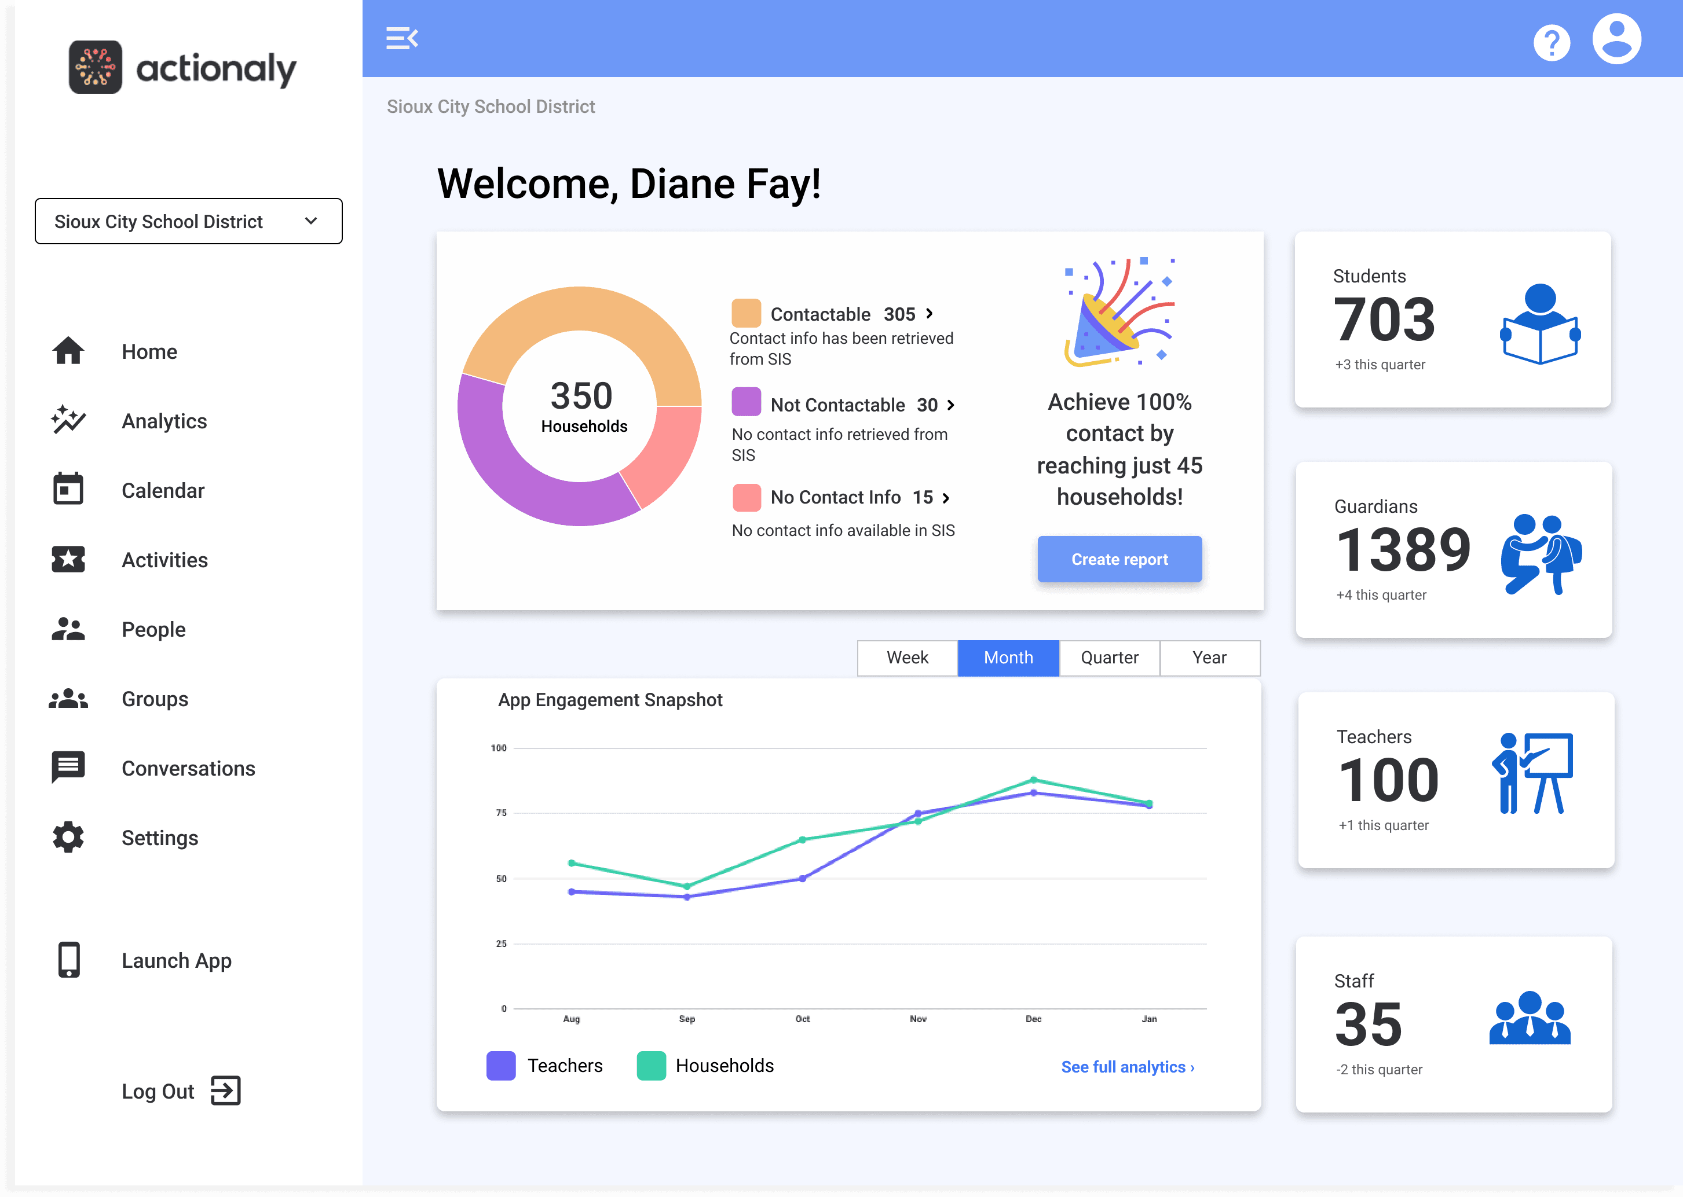Expand the No Contact Info 15 chevron

pyautogui.click(x=946, y=498)
